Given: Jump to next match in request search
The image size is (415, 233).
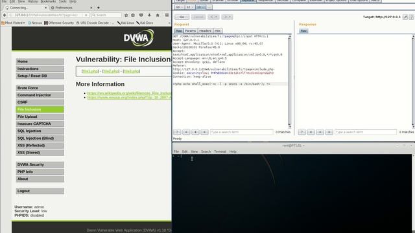Looking at the screenshot, I should 204,132.
